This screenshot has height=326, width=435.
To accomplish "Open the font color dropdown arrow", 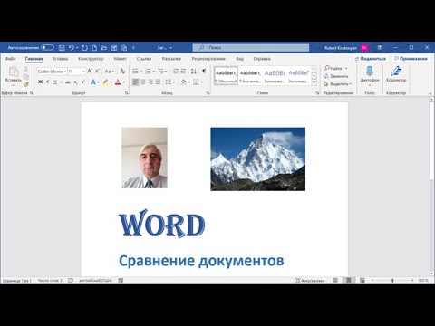I will point(123,82).
